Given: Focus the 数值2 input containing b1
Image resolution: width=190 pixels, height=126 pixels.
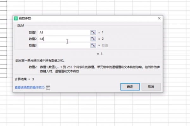Looking at the screenshot, I should [64, 39].
